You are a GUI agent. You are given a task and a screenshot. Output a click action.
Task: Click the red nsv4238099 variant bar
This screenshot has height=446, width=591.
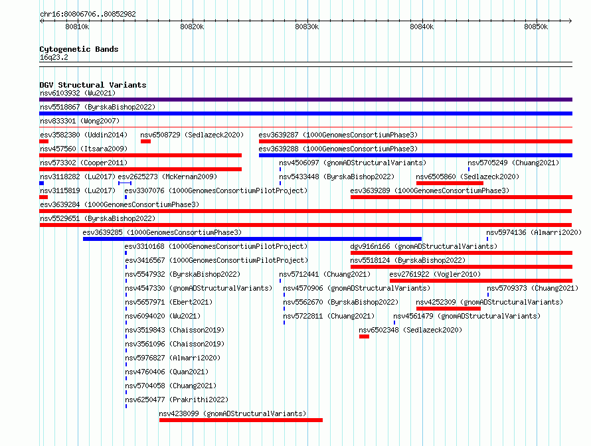click(241, 420)
